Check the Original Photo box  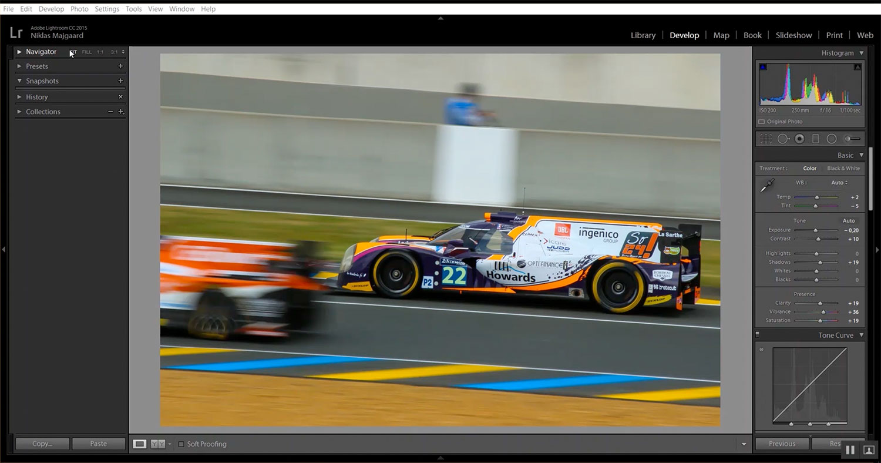tap(762, 122)
